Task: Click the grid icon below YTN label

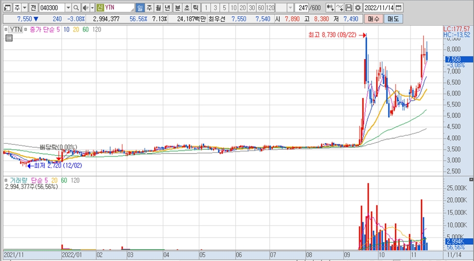Action: tap(8, 39)
